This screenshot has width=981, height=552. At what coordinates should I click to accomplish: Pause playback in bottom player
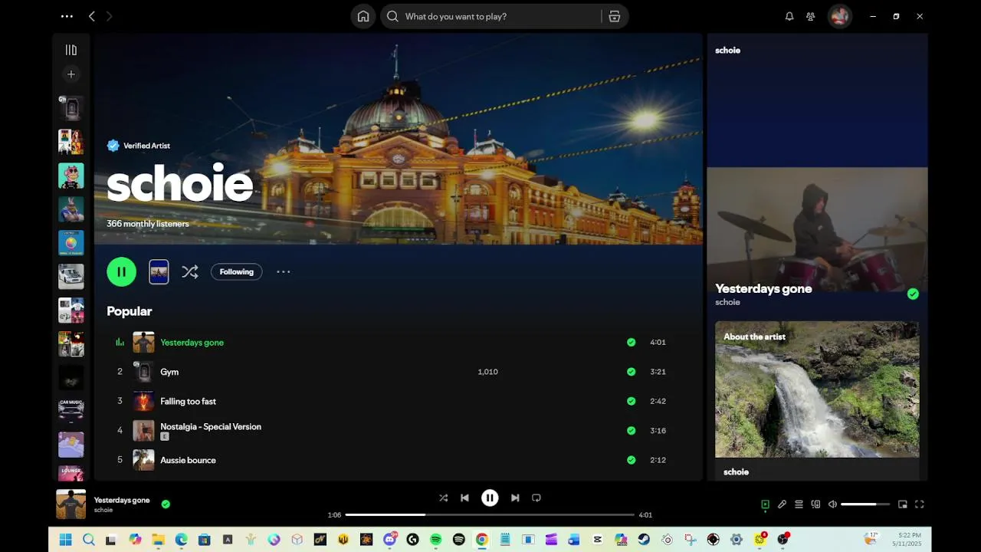pos(490,498)
